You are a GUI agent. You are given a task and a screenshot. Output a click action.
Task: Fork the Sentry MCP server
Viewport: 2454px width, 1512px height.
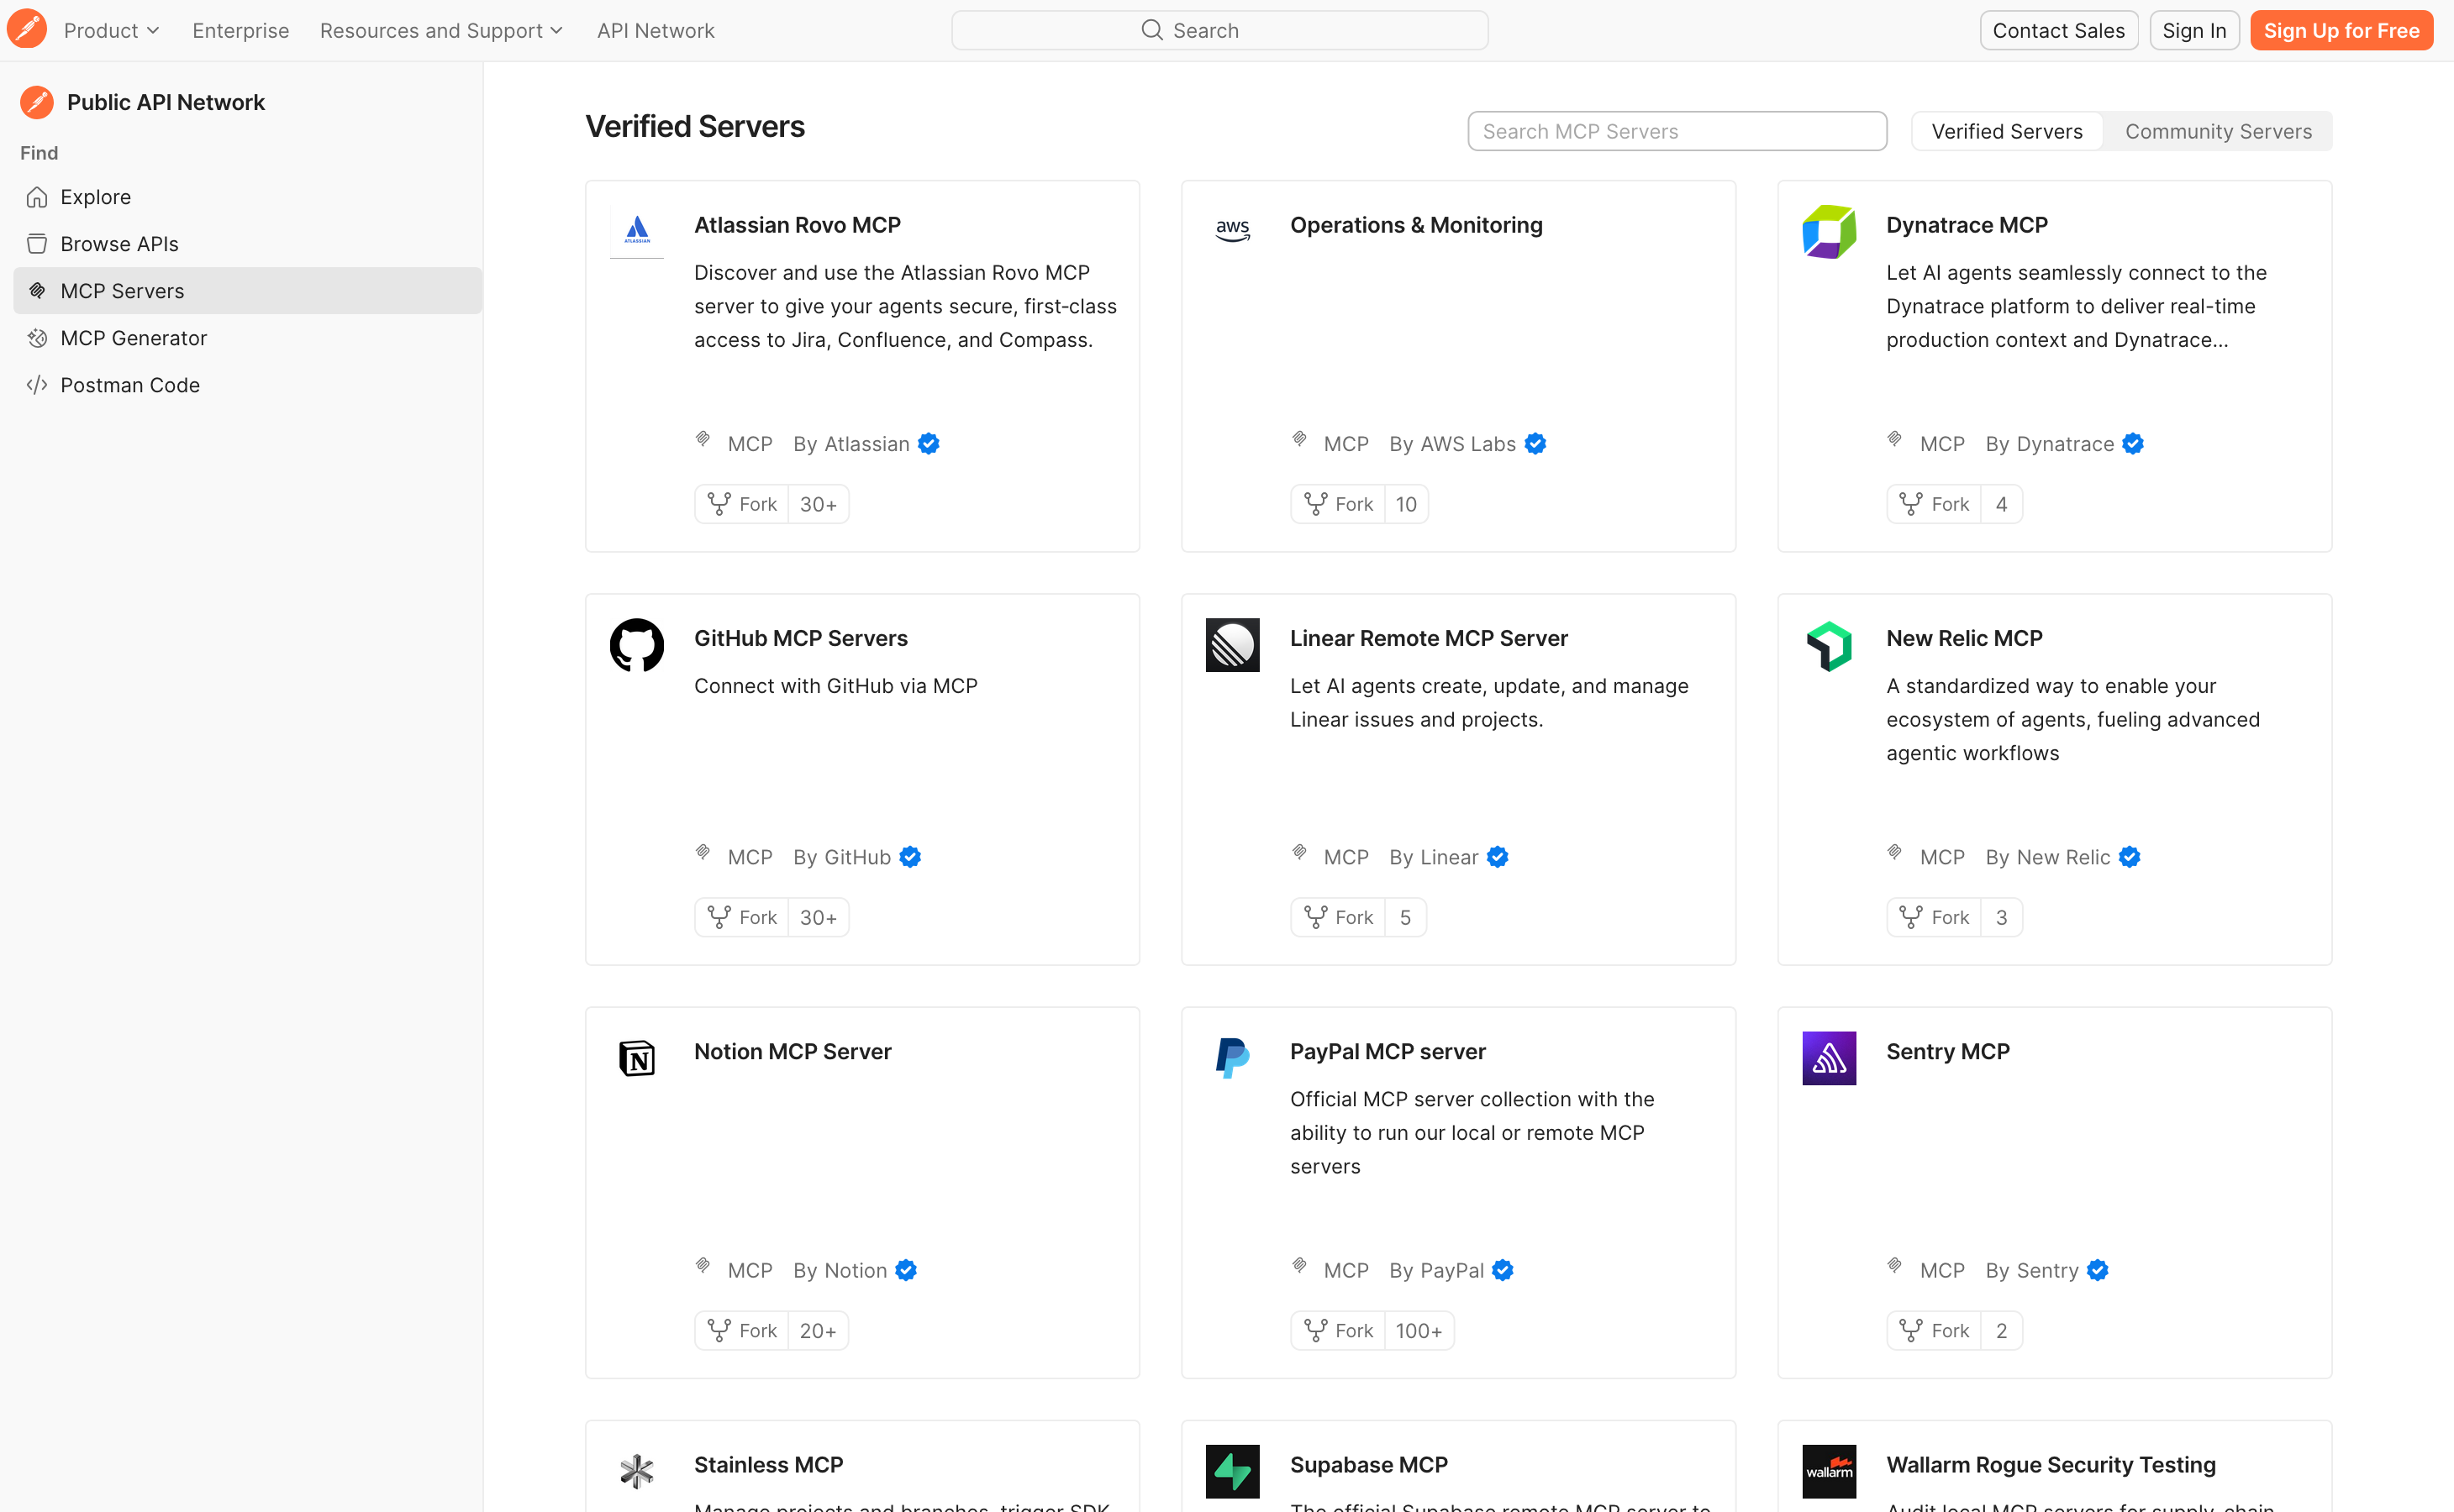click(1935, 1330)
